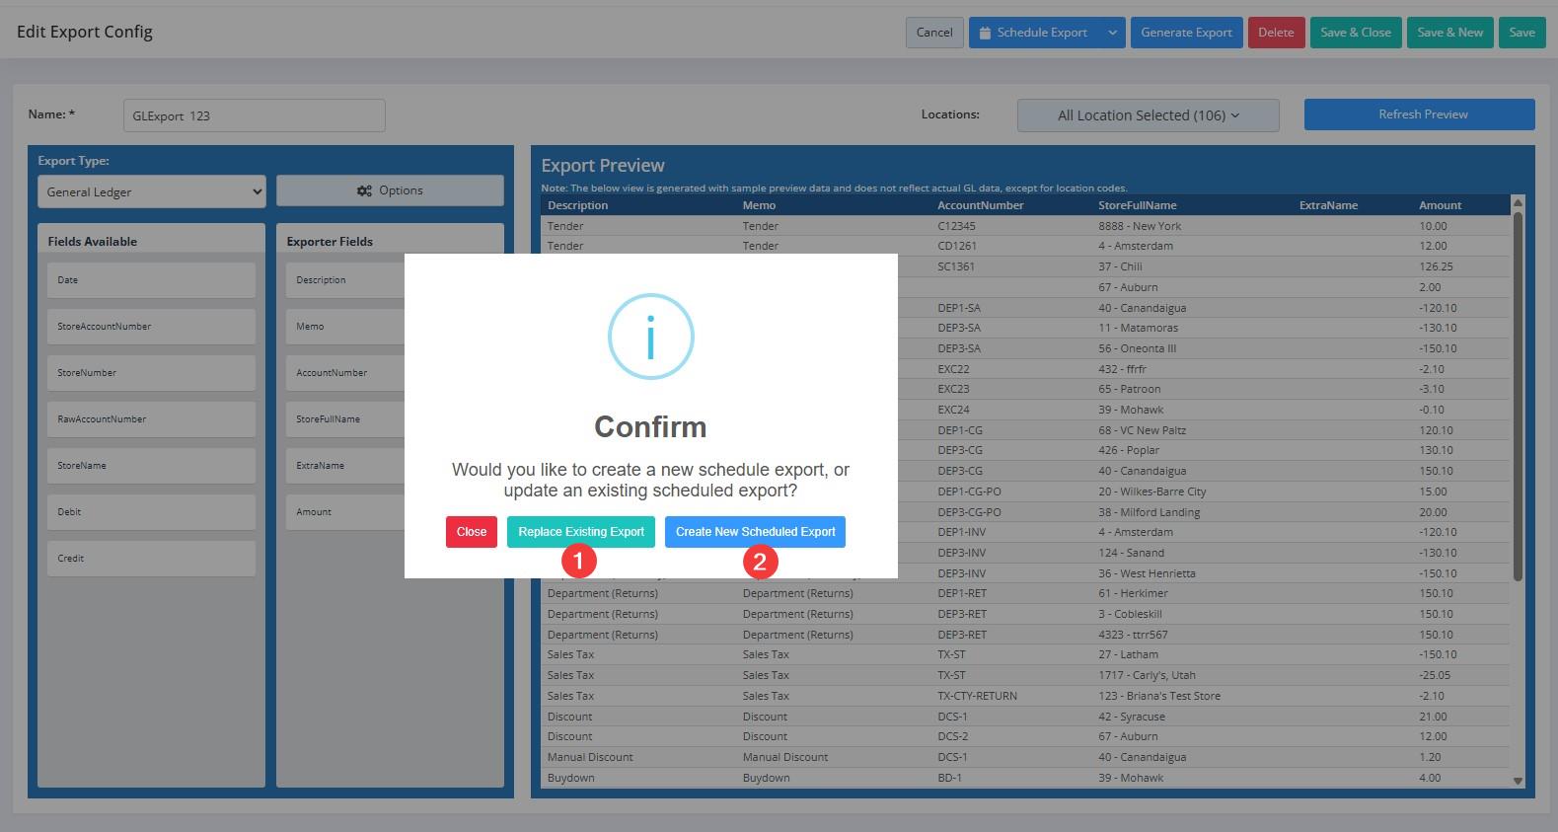Image resolution: width=1558 pixels, height=832 pixels.
Task: Click Replace Existing Export button
Action: (x=580, y=532)
